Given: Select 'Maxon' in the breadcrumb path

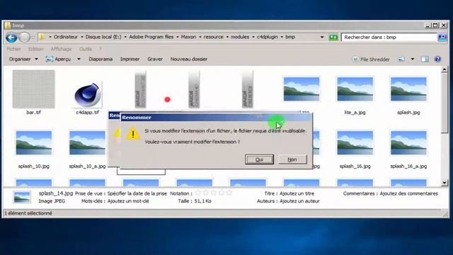Looking at the screenshot, I should (x=188, y=37).
